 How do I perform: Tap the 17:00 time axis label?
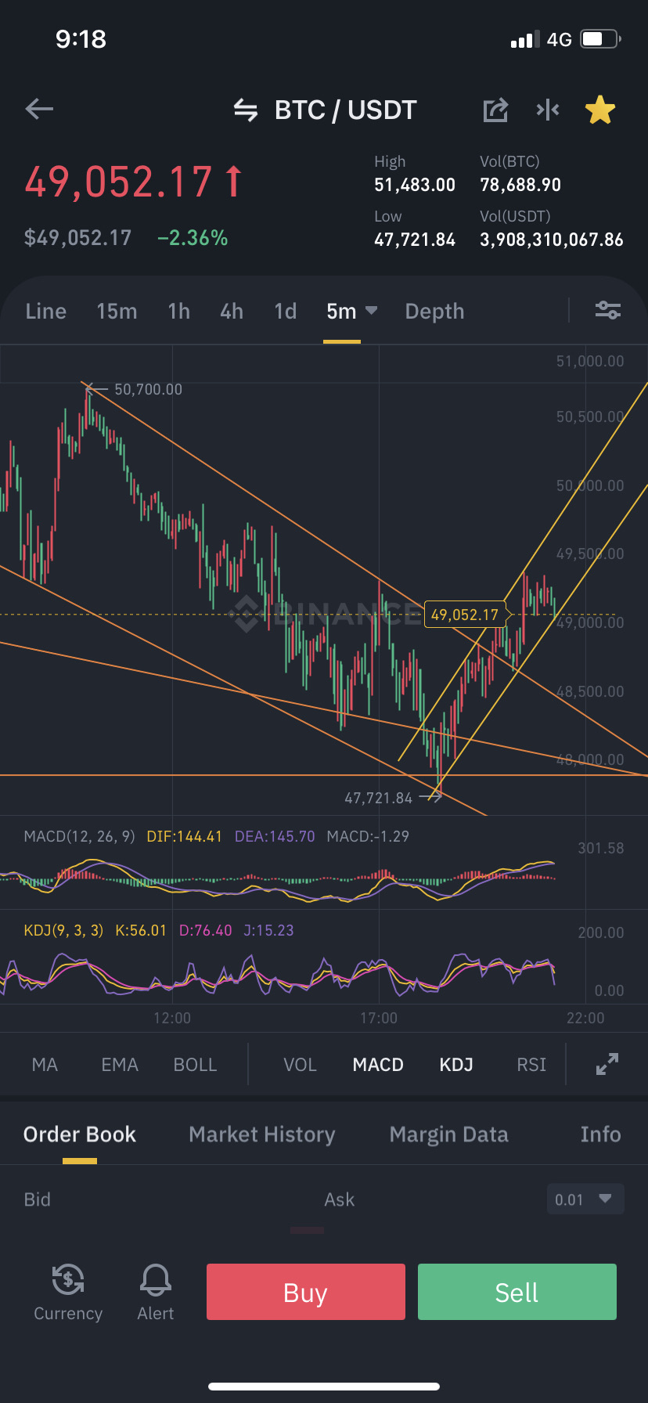click(379, 1018)
